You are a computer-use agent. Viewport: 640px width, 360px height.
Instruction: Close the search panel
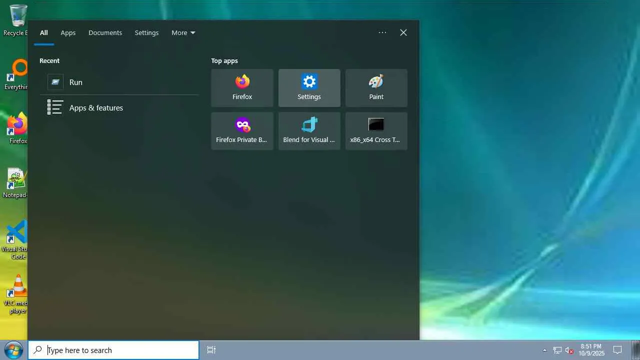coord(403,32)
